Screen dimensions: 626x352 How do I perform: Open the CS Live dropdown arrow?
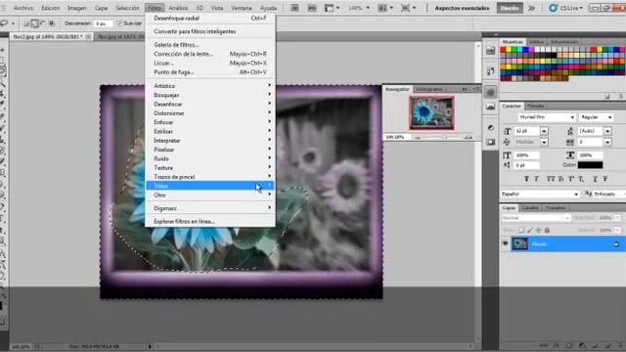click(581, 8)
